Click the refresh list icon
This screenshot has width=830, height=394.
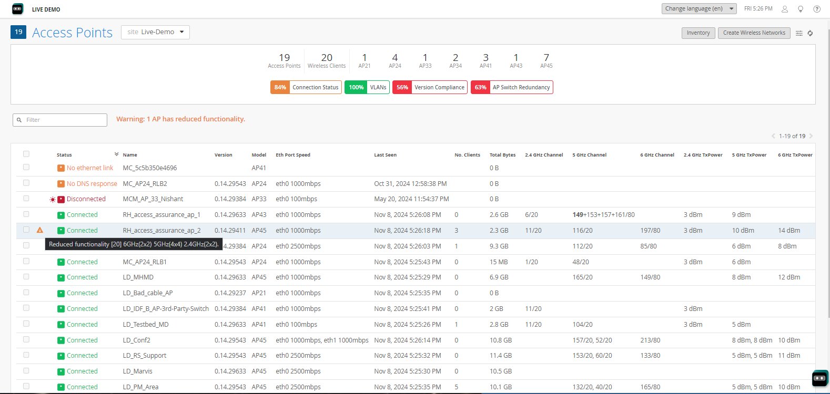(810, 33)
